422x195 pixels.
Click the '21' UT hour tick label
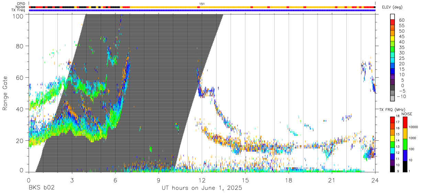332,180
